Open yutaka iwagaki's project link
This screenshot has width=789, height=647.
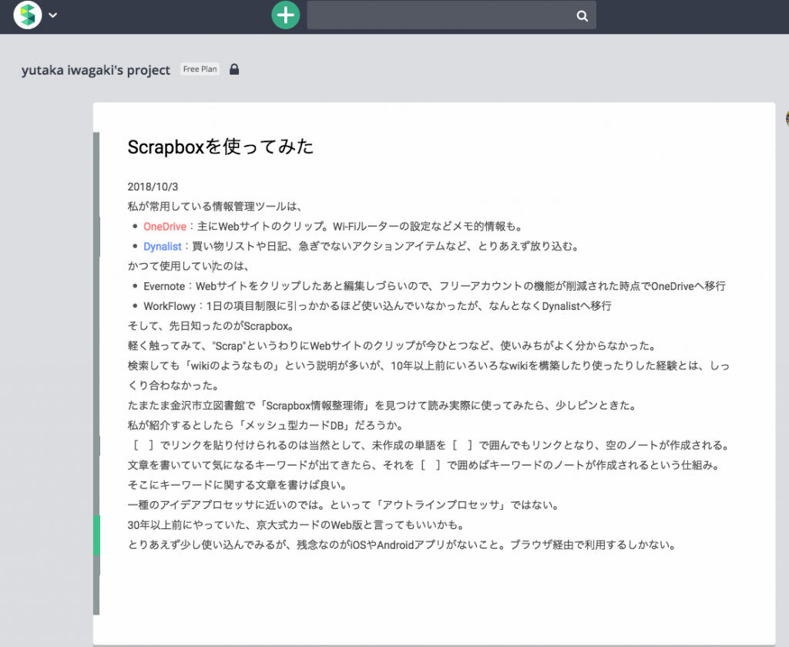pyautogui.click(x=96, y=70)
